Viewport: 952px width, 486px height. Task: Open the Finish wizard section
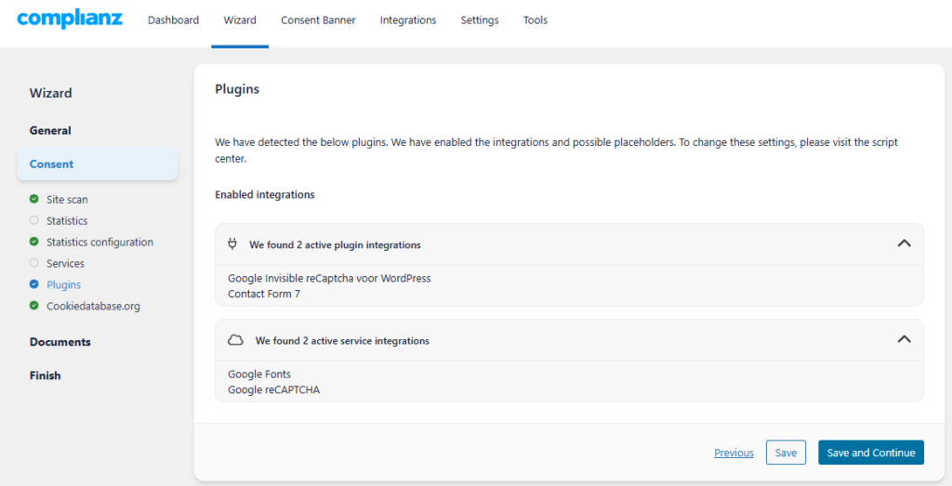pyautogui.click(x=45, y=375)
